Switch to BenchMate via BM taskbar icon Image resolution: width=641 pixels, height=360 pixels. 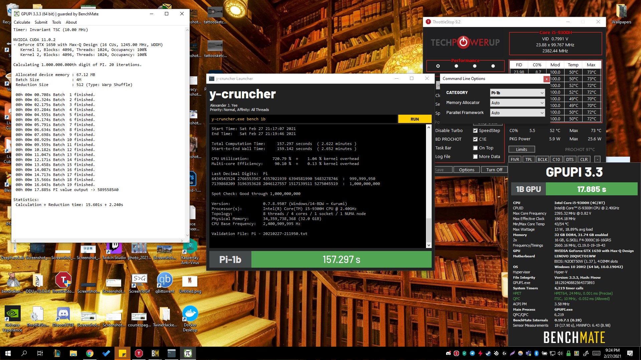[155, 353]
